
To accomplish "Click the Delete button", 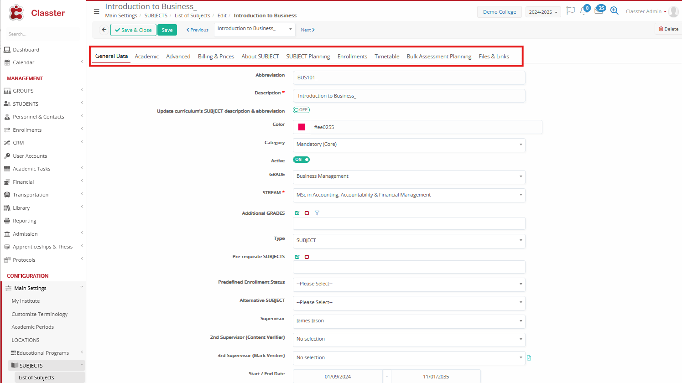I will coord(668,29).
